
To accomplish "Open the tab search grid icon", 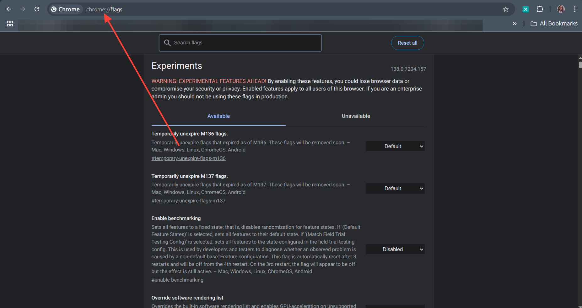I will 10,23.
